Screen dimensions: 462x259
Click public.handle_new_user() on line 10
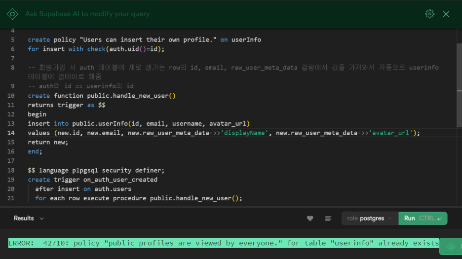point(131,96)
